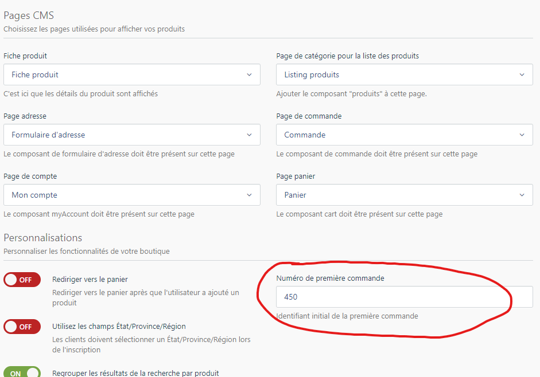
Task: Click the "Pages CMS" section heading
Action: (29, 15)
